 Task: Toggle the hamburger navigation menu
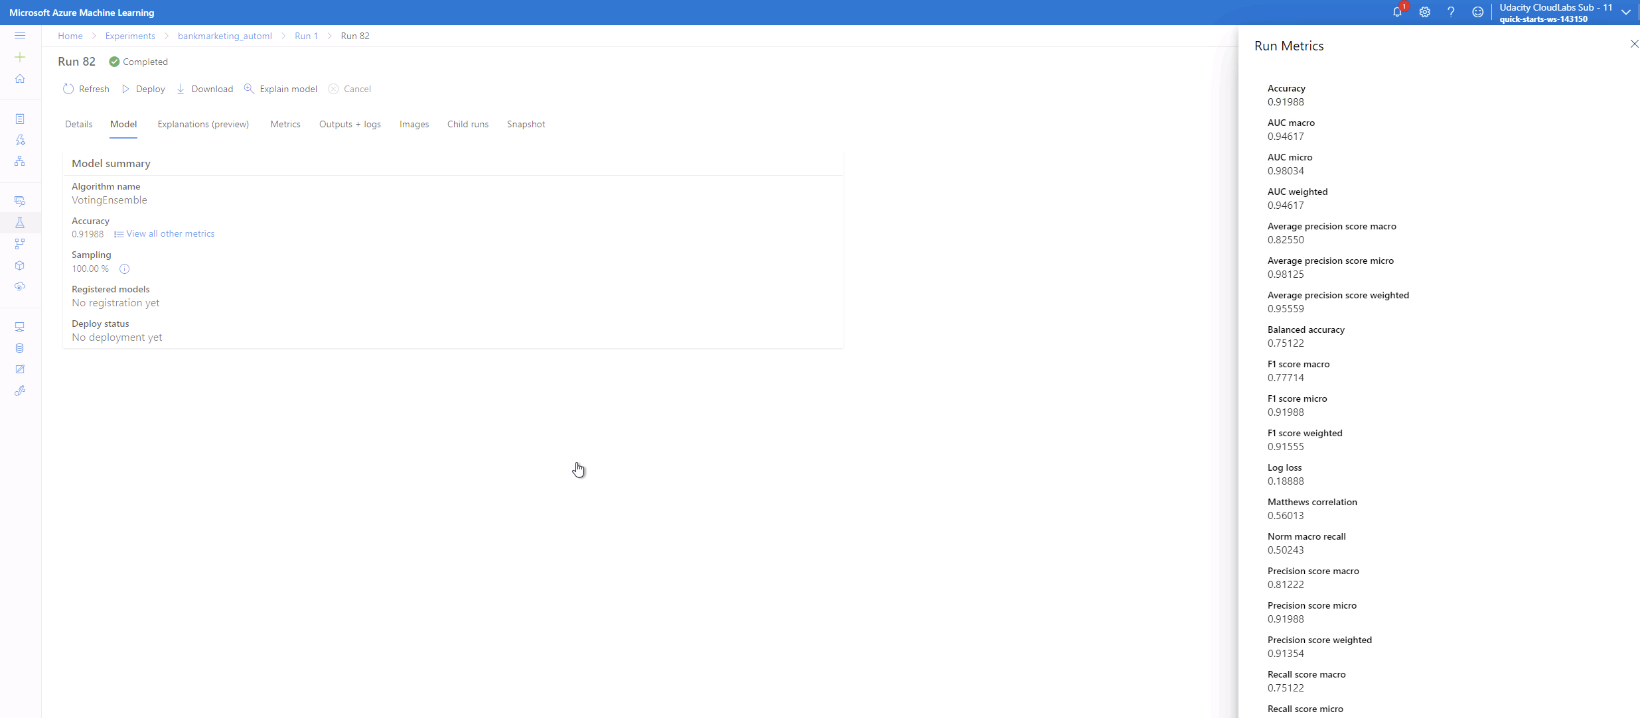click(20, 36)
